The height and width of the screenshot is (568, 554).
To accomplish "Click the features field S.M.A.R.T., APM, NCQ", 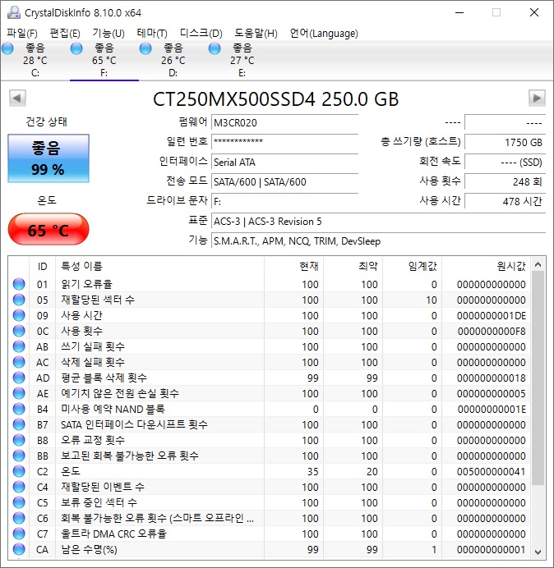I will coord(378,240).
